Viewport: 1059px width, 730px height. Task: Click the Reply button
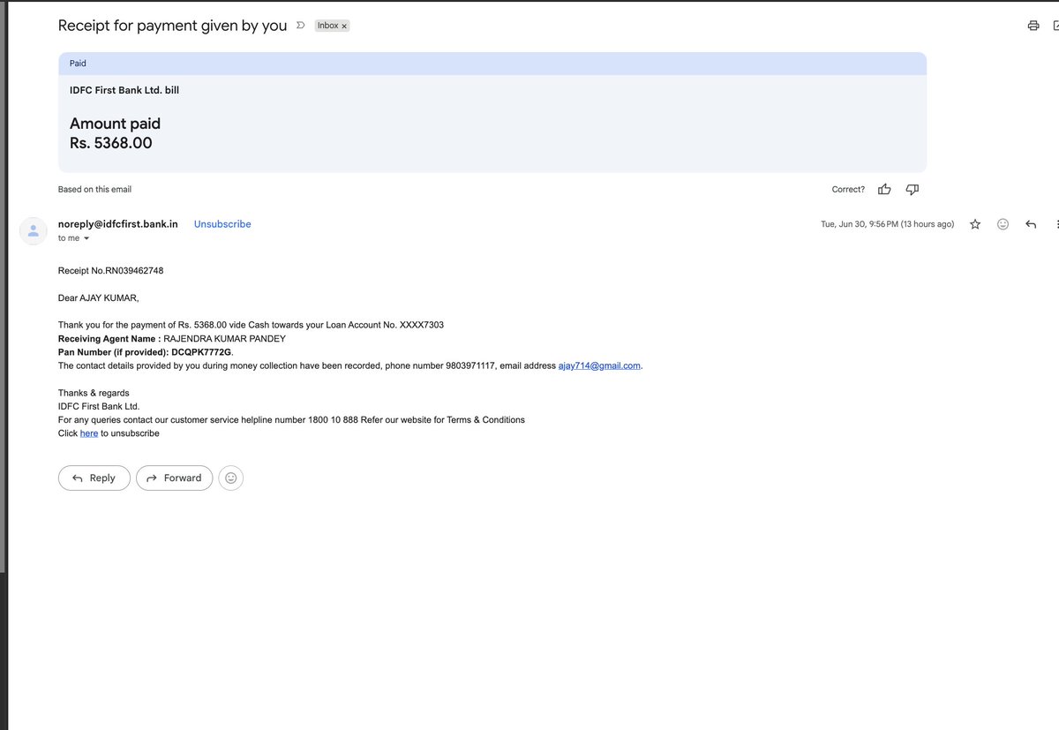94,478
